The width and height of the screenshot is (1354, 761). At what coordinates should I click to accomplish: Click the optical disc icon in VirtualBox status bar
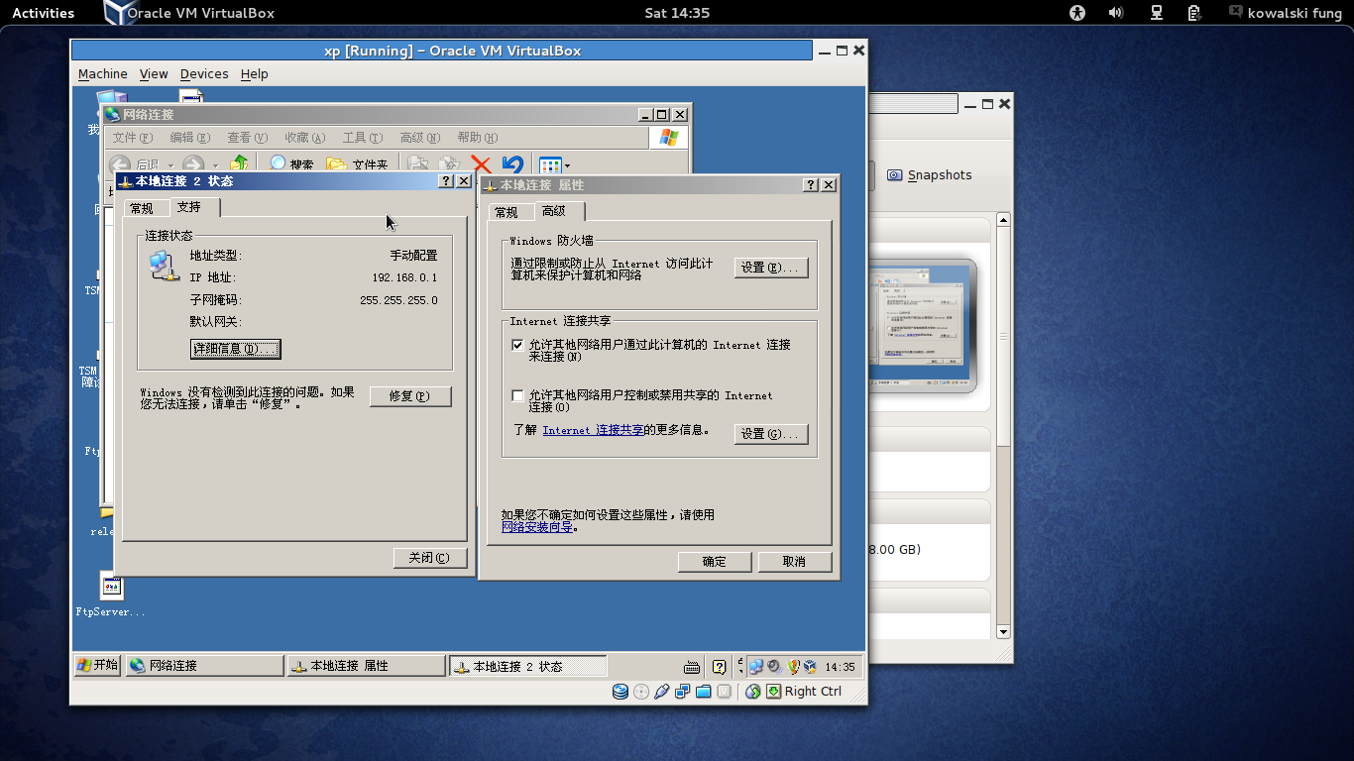click(x=641, y=692)
